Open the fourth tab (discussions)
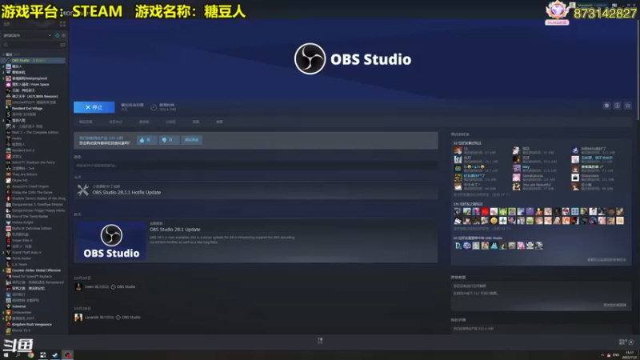 (x=170, y=122)
